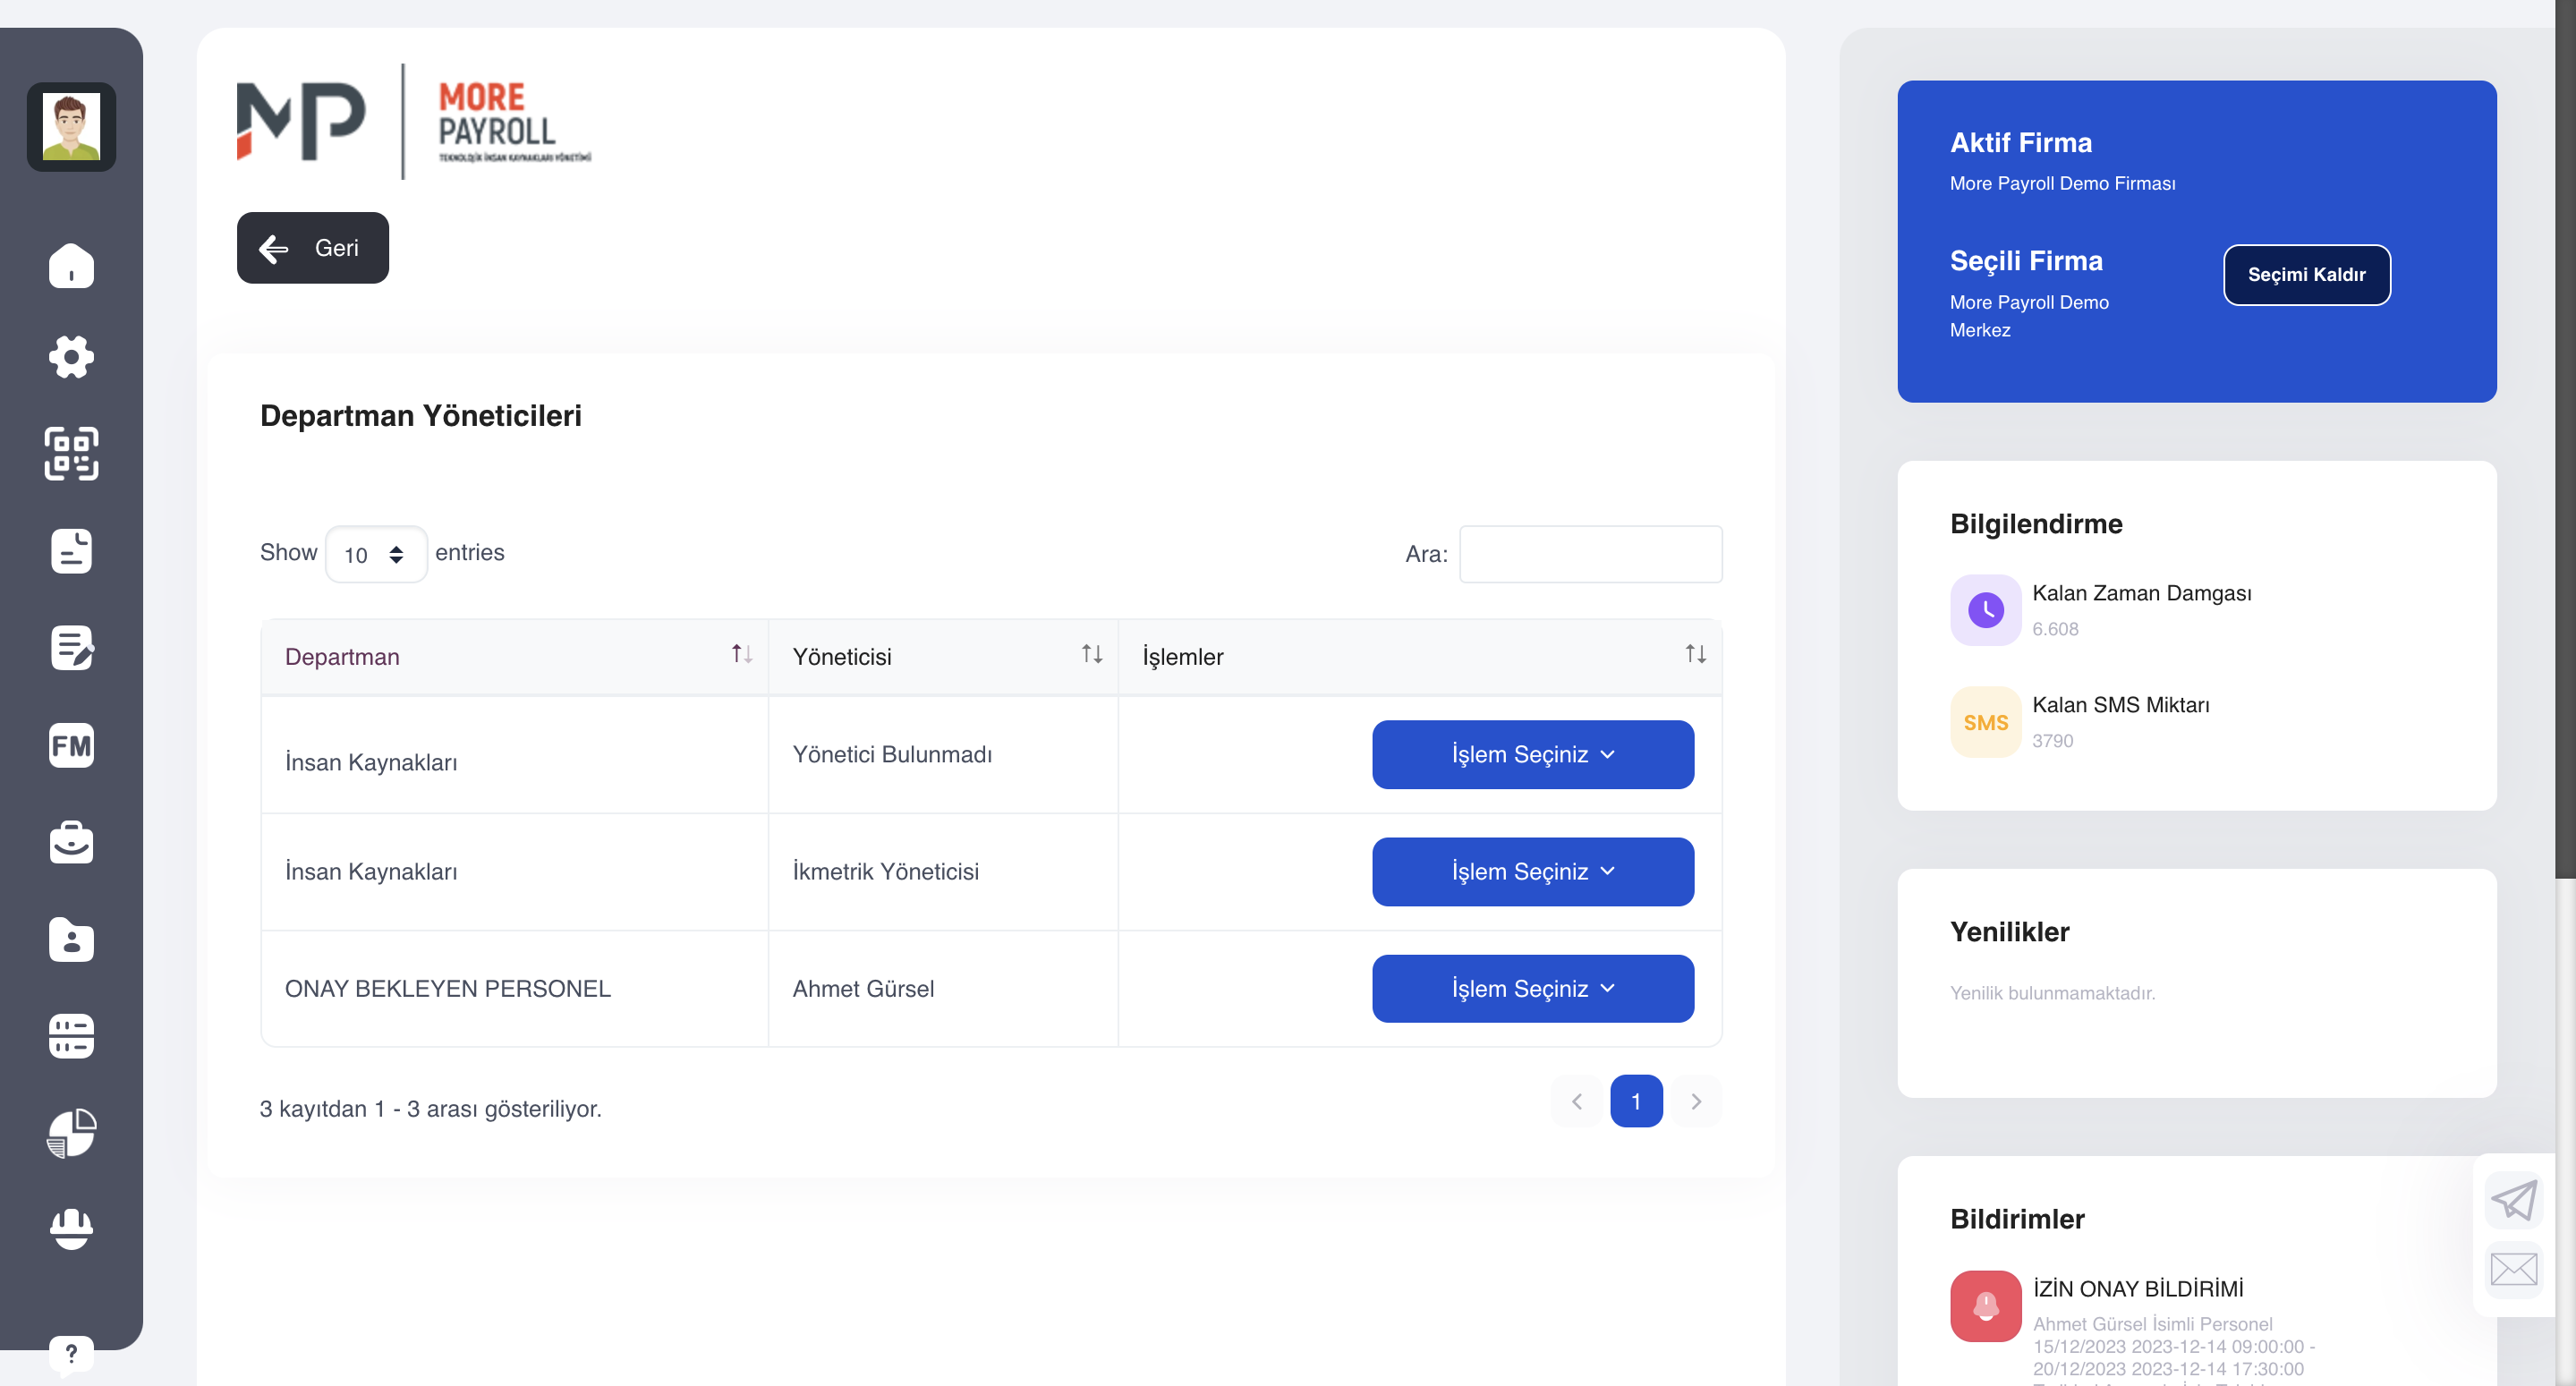This screenshot has height=1386, width=2576.
Task: Open the personnel folder sidebar icon
Action: [x=71, y=939]
